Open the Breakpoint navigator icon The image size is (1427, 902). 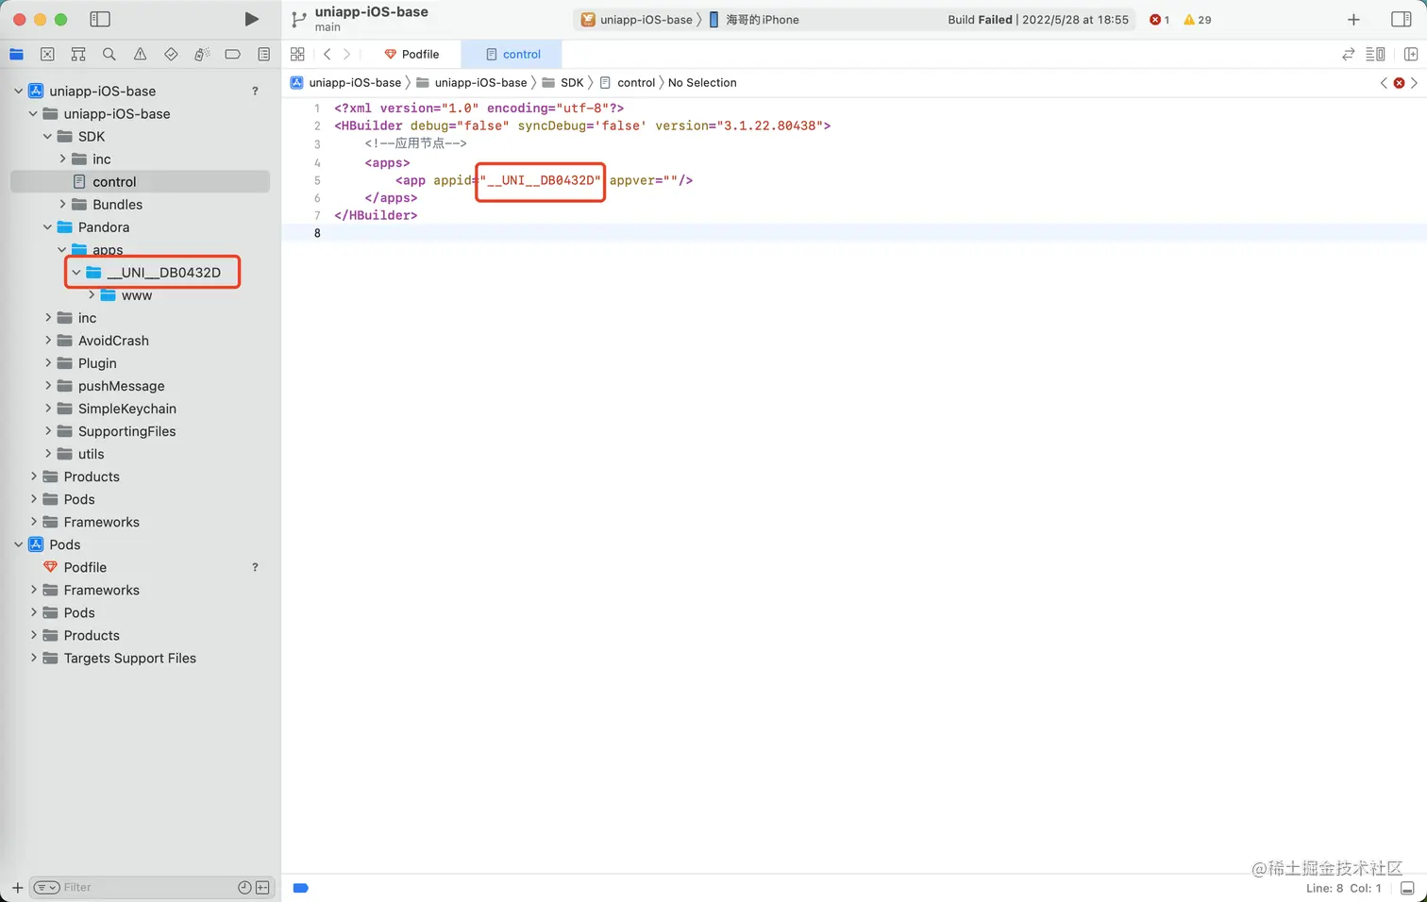tap(232, 54)
